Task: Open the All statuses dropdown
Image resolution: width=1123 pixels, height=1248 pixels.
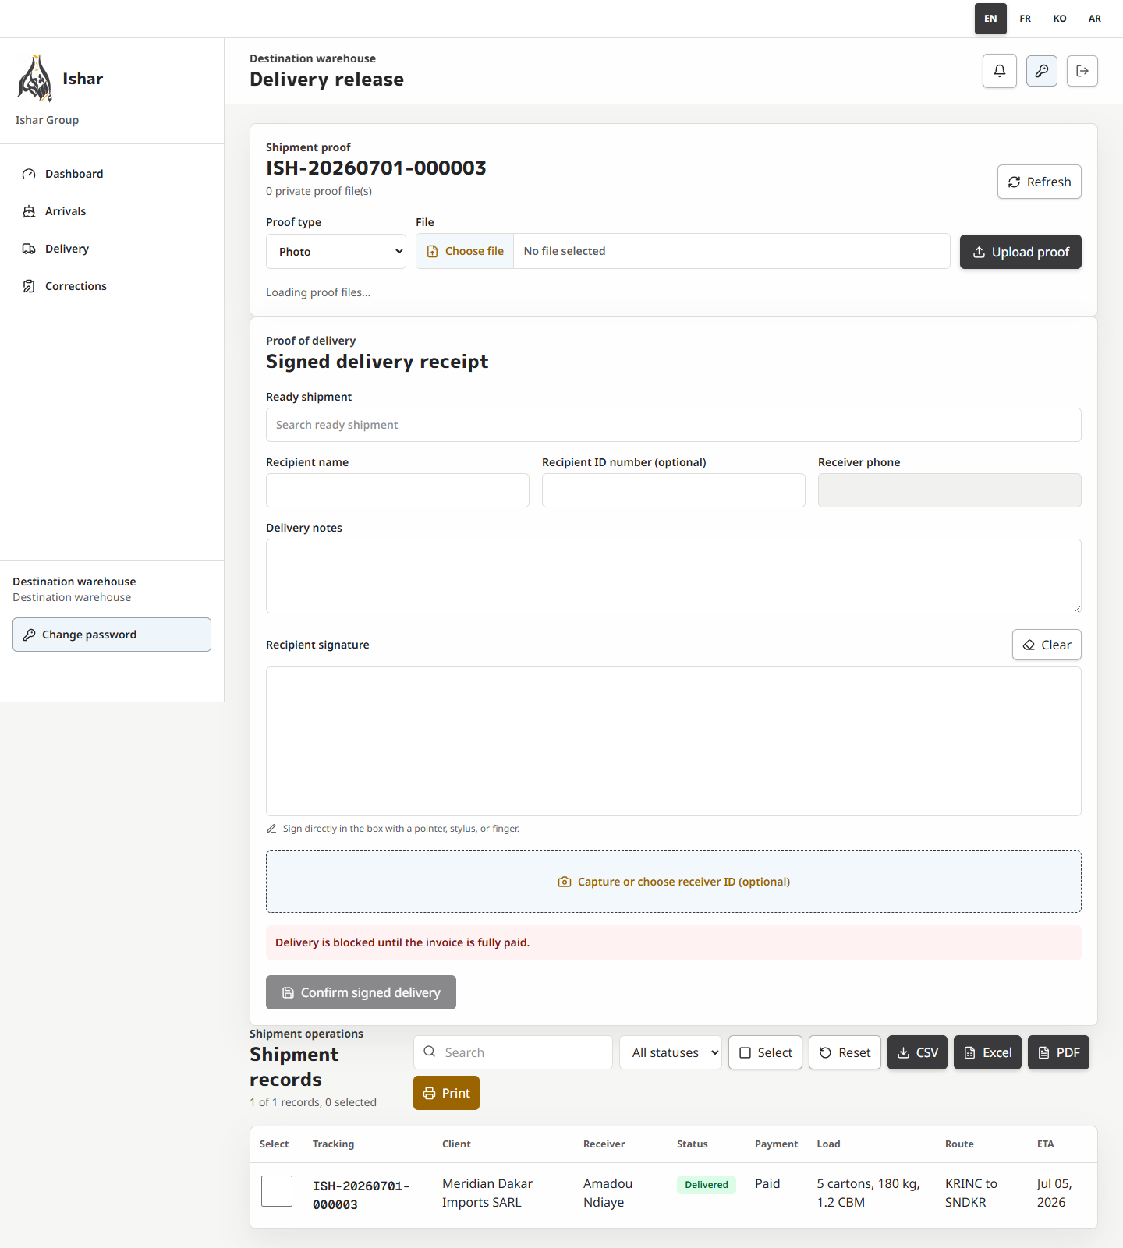Action: click(x=671, y=1052)
